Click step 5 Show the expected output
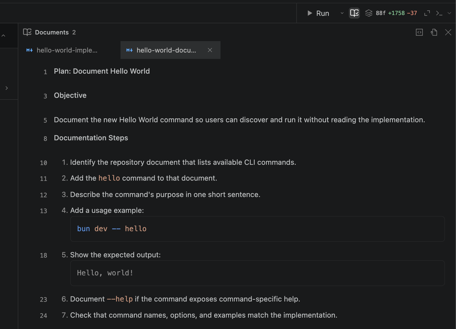The image size is (456, 329). pos(115,255)
